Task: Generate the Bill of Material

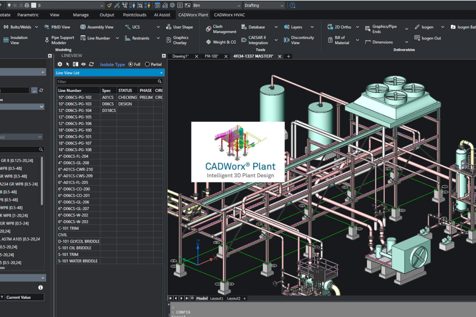Action: (x=338, y=40)
